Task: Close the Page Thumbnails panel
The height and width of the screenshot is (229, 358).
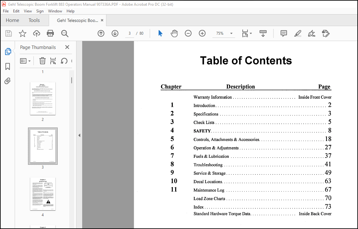Action: tap(67, 47)
